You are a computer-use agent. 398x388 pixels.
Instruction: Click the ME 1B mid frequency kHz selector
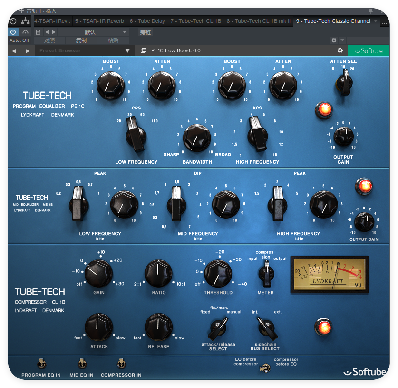(x=177, y=204)
